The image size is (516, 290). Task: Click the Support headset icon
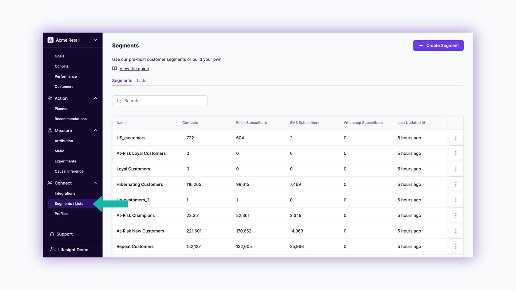(x=52, y=234)
